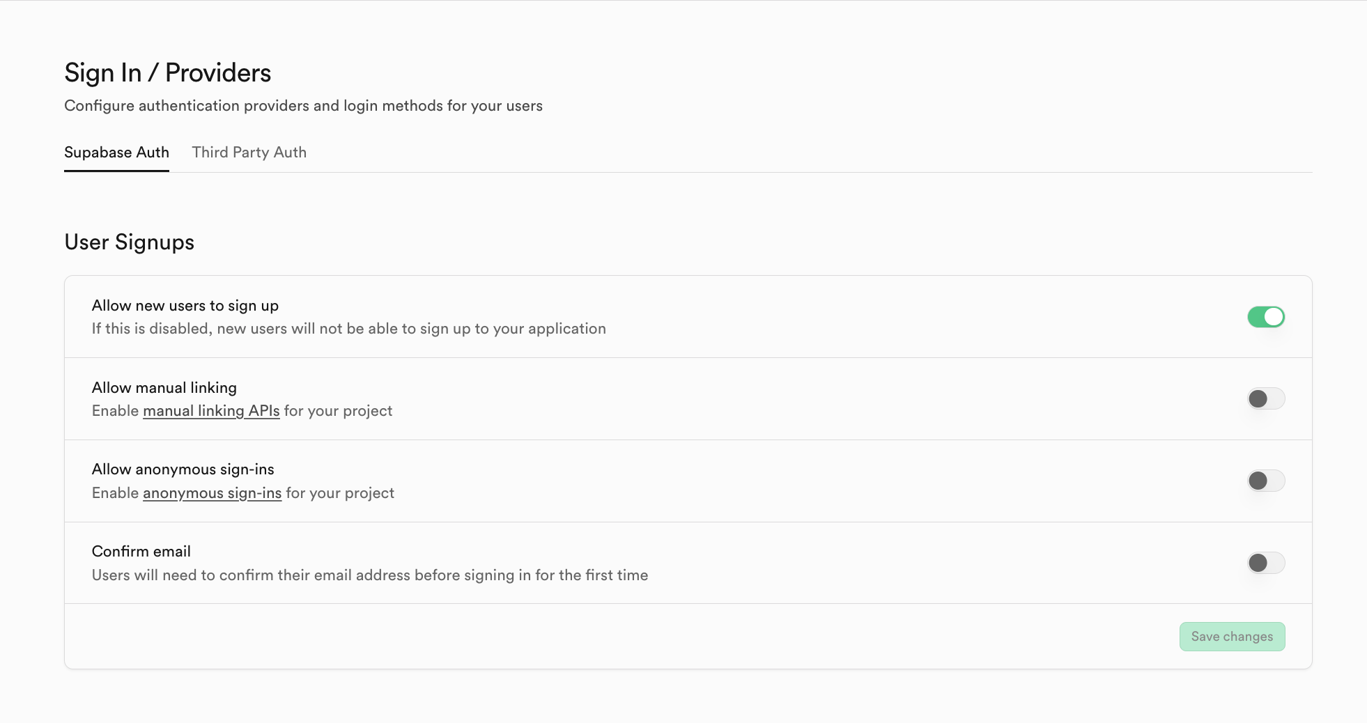Click the 'Allow manual linking' label
Viewport: 1367px width, 723px height.
(x=164, y=388)
